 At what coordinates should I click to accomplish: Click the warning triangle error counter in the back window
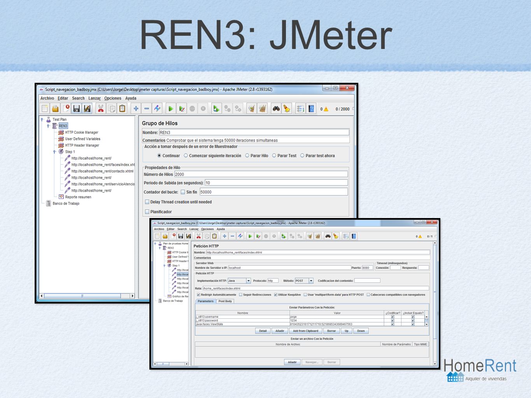(x=326, y=109)
